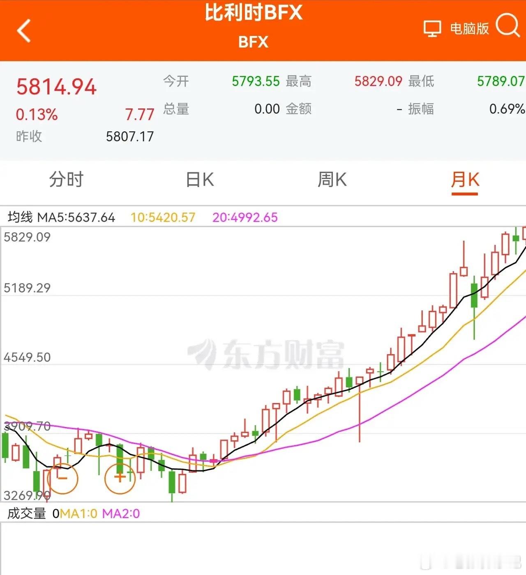The height and width of the screenshot is (575, 526).
Task: Click the 10:5420.57 moving average label
Action: coord(163,217)
